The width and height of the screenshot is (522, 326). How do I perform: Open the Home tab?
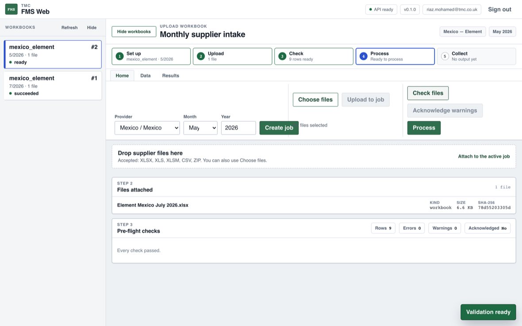(122, 76)
